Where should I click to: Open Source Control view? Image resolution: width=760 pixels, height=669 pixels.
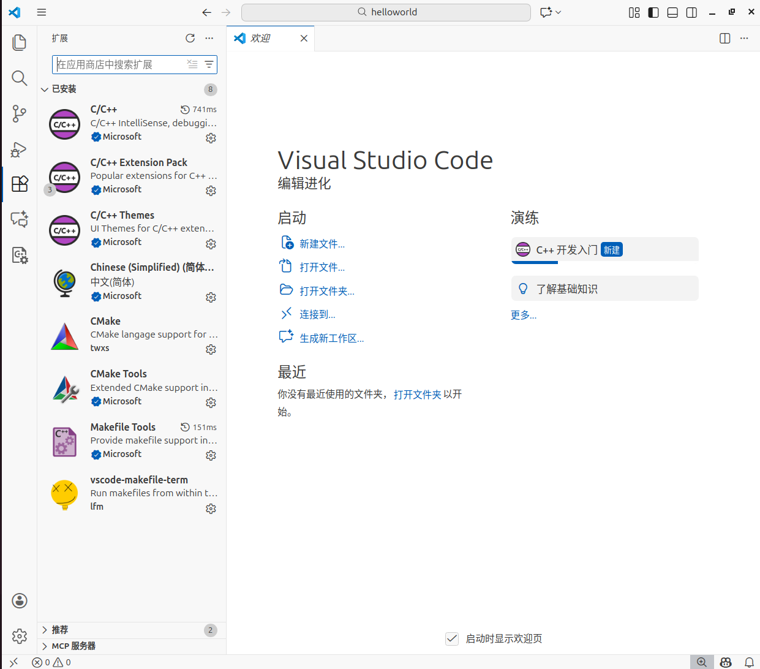click(x=20, y=113)
